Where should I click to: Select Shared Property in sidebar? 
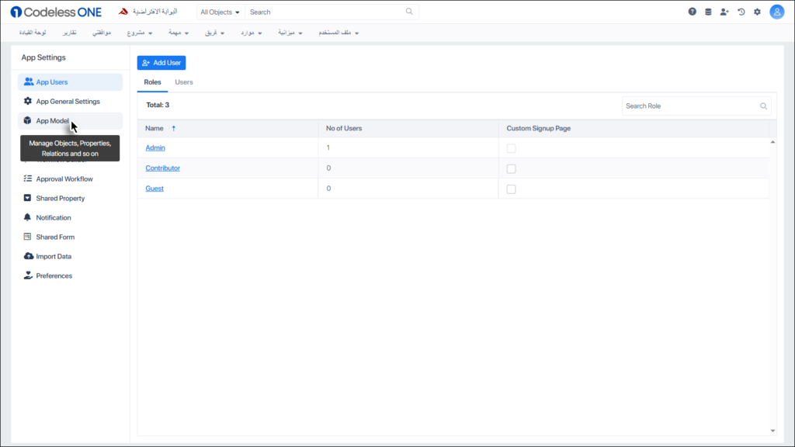(70, 198)
